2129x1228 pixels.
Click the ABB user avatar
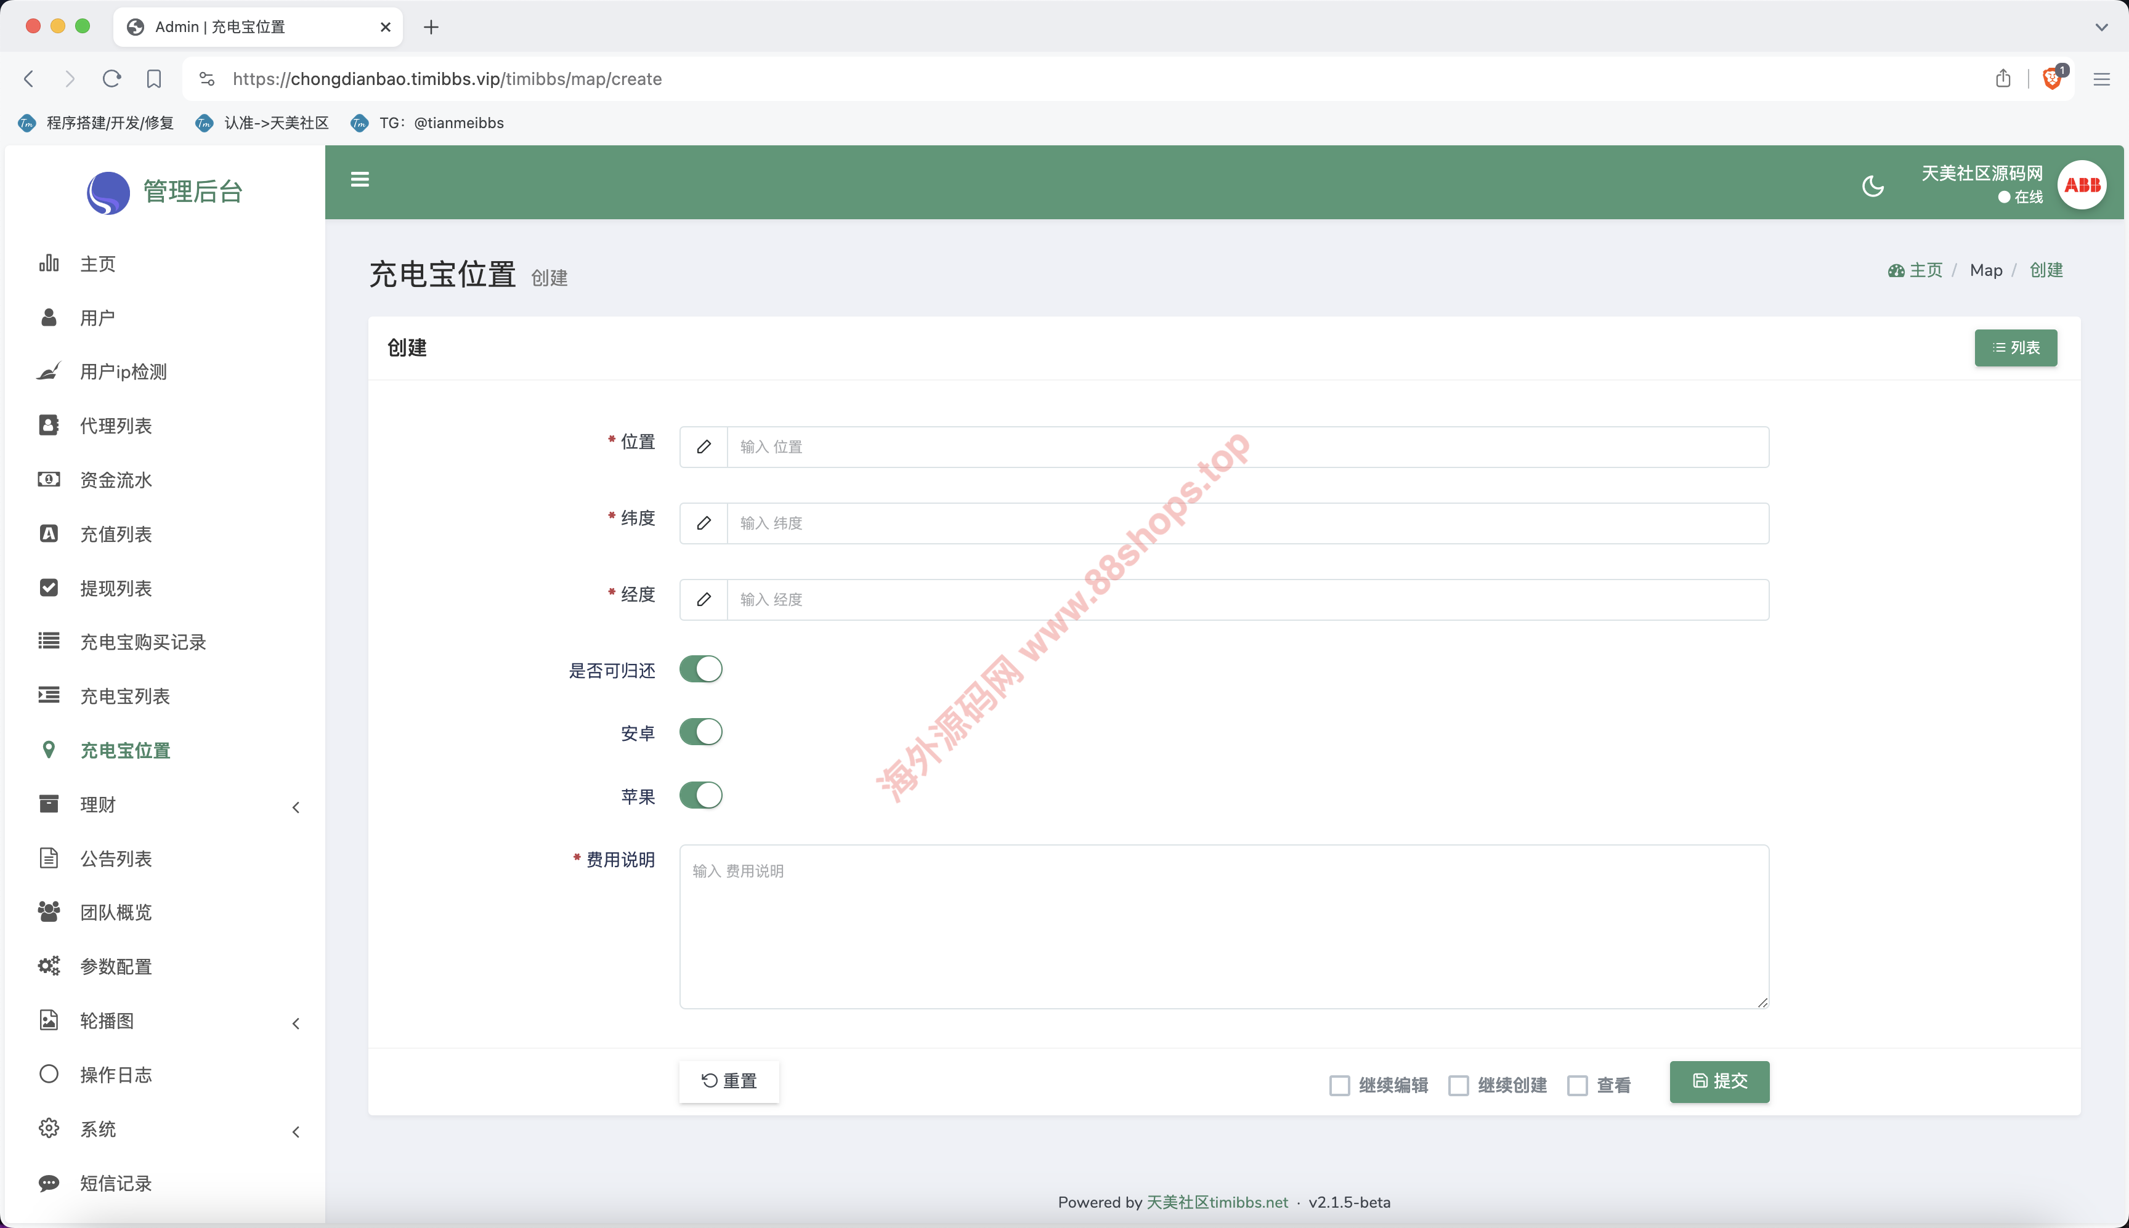tap(2081, 185)
